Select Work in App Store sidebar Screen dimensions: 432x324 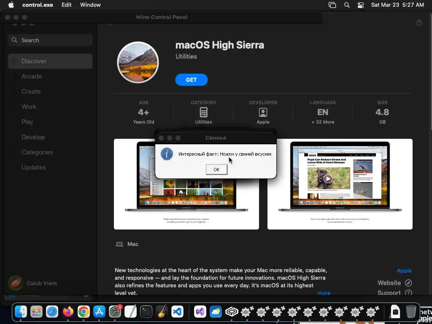click(x=50, y=107)
